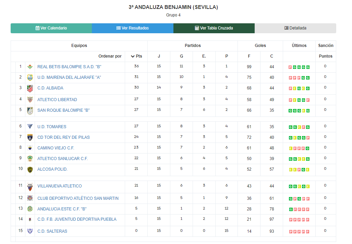The height and width of the screenshot is (244, 352).
Task: Click Atletico Libertad team crest
Action: point(30,99)
